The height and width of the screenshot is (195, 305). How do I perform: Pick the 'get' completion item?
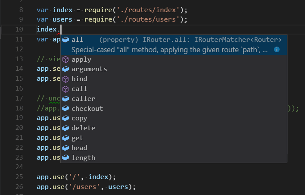pyautogui.click(x=77, y=138)
